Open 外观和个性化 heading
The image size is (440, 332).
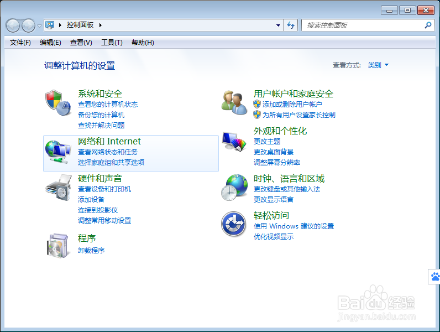[280, 131]
